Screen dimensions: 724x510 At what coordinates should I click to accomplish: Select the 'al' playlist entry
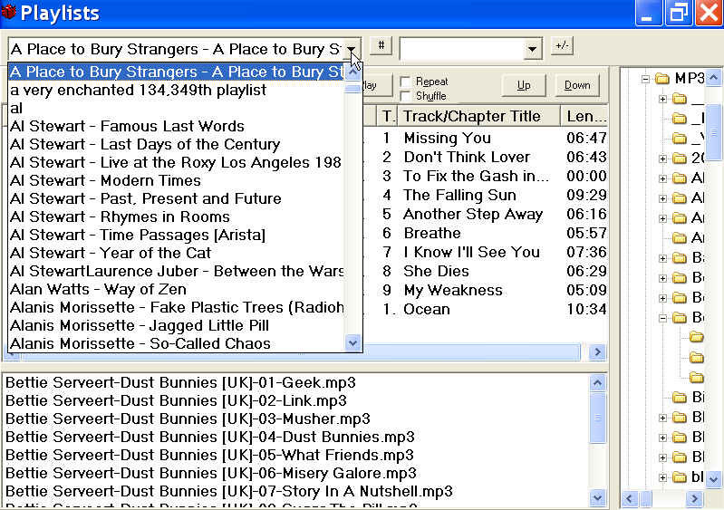pos(177,108)
